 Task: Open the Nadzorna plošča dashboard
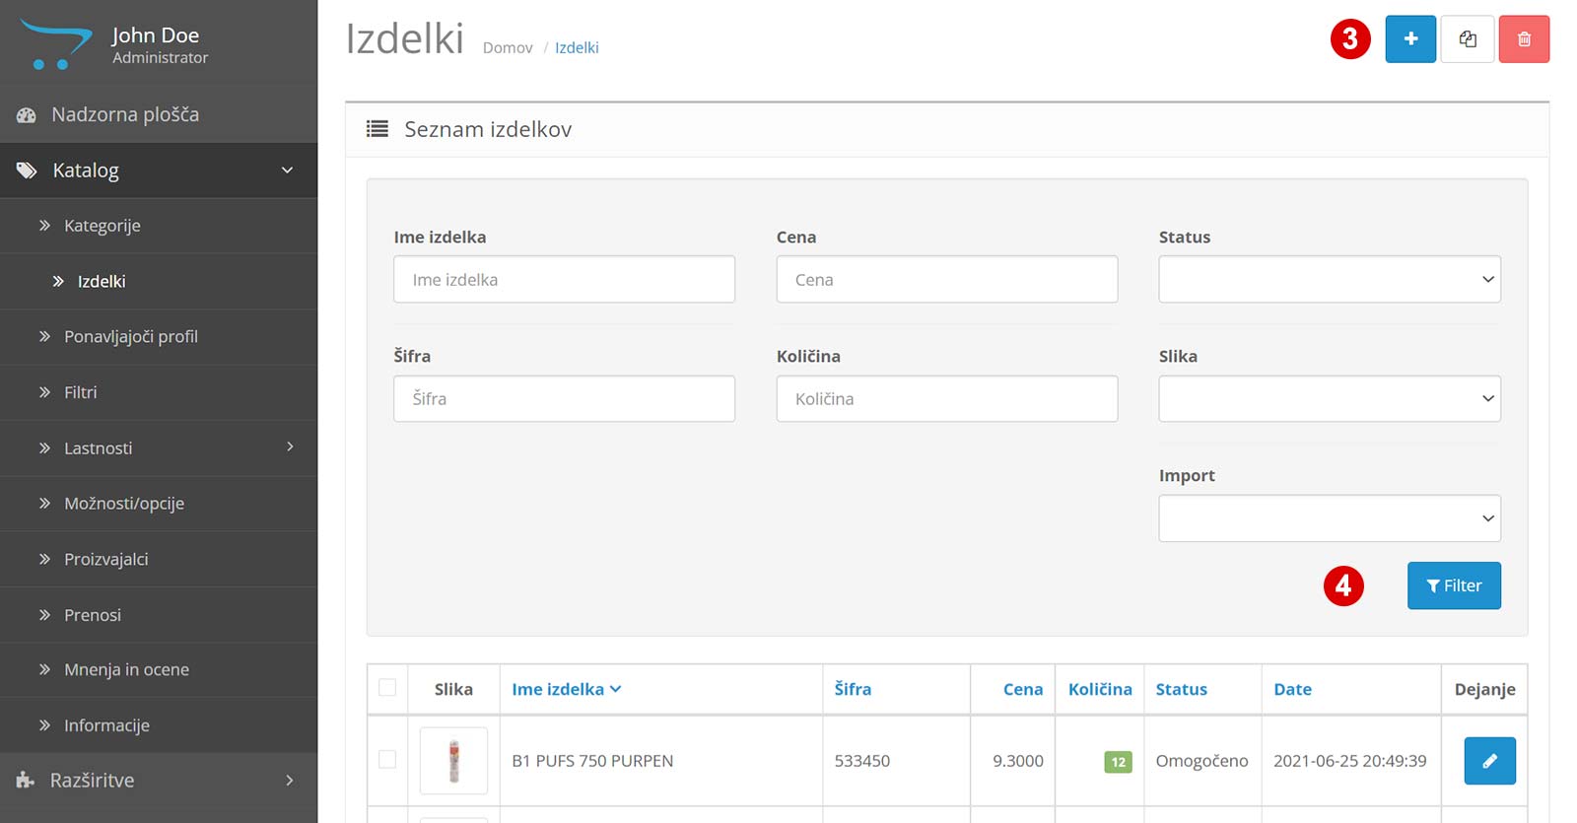[125, 114]
